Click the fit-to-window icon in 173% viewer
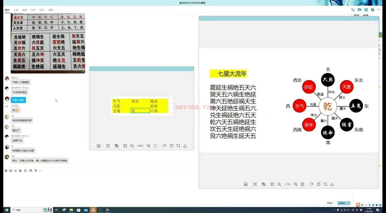Screen dimensions: 386x213 [272, 184]
